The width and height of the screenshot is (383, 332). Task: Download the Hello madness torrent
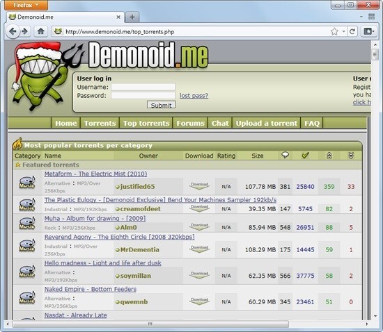click(199, 275)
